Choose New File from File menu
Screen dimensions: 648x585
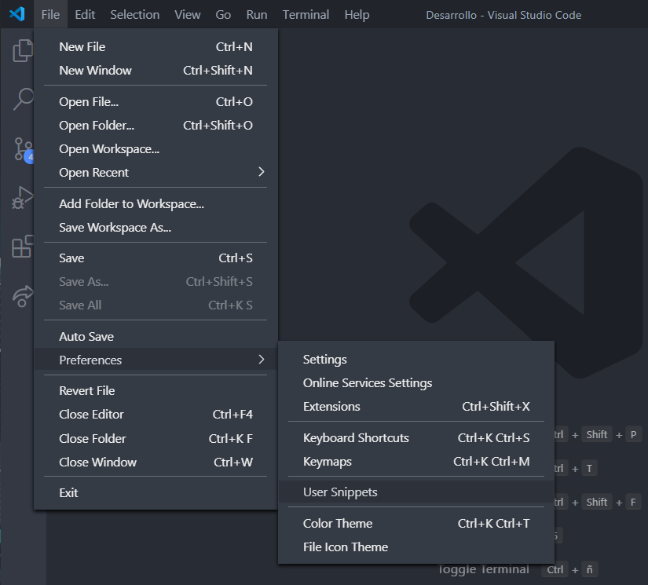(x=156, y=46)
